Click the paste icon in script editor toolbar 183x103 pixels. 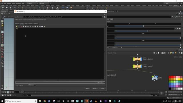tap(26, 27)
